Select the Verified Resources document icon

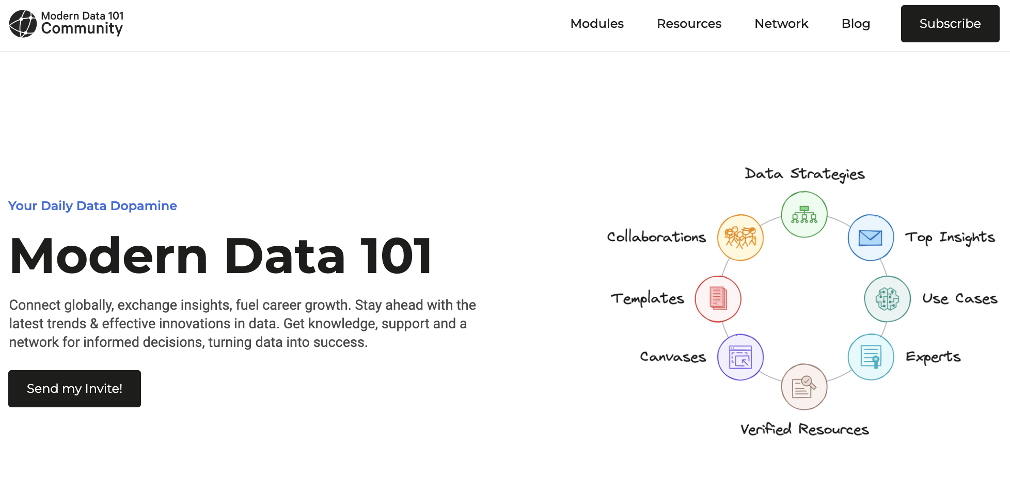tap(804, 386)
